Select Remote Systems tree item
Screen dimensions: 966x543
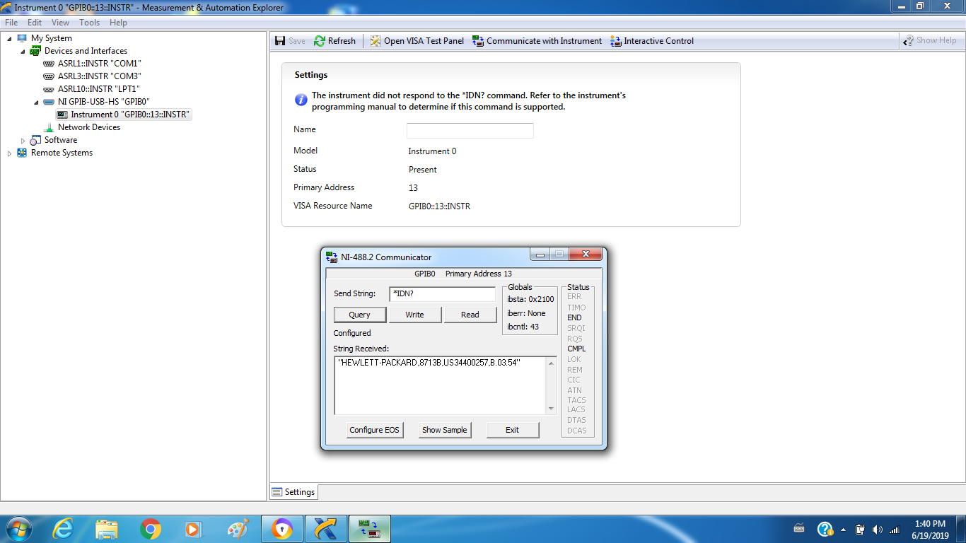pyautogui.click(x=62, y=153)
